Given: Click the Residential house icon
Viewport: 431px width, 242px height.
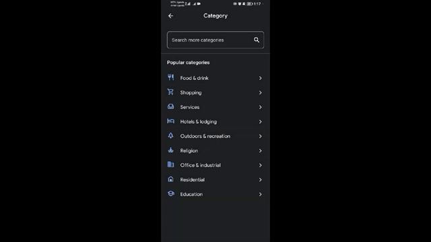Looking at the screenshot, I should point(170,179).
